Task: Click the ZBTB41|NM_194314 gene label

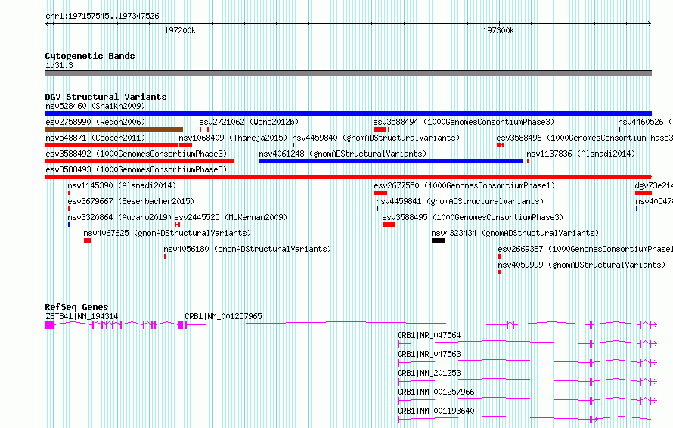Action: click(x=82, y=316)
